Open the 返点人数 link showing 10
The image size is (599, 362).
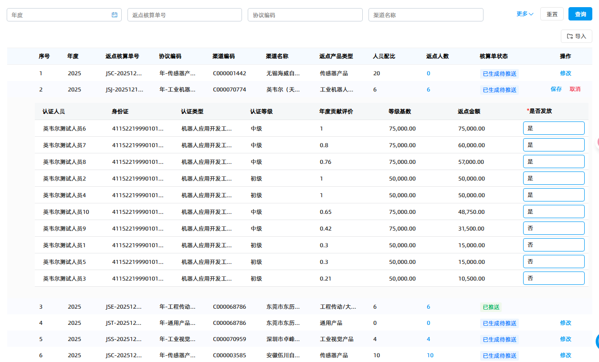(x=429, y=355)
